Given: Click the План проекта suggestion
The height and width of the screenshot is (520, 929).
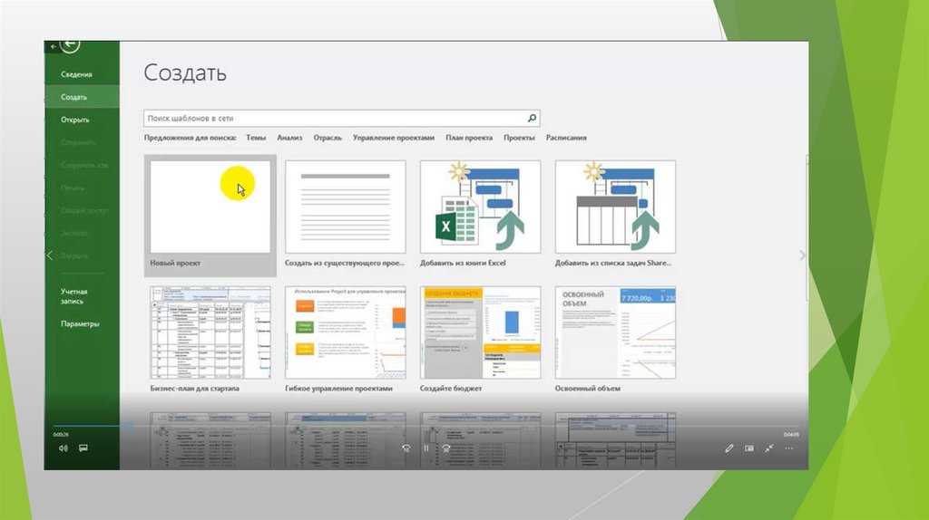Looking at the screenshot, I should click(469, 138).
